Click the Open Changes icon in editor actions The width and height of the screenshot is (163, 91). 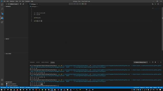click(x=153, y=4)
